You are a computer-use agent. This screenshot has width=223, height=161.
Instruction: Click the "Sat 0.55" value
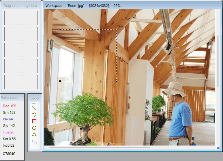(x=9, y=139)
